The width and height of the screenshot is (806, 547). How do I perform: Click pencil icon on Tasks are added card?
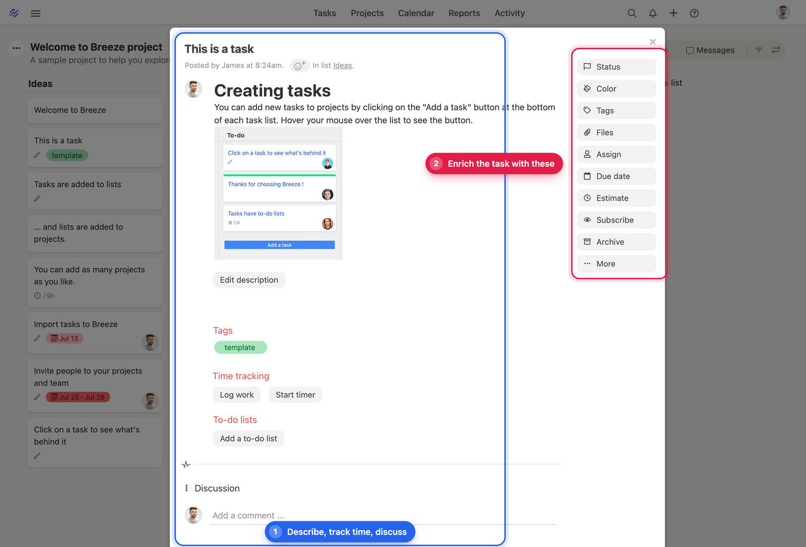pos(37,198)
